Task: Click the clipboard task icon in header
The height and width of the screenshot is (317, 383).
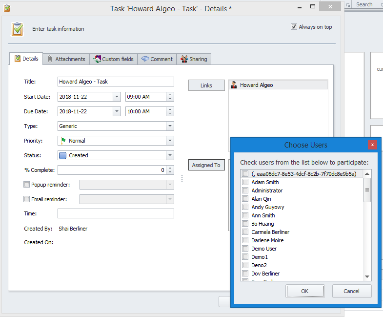Action: pos(17,29)
